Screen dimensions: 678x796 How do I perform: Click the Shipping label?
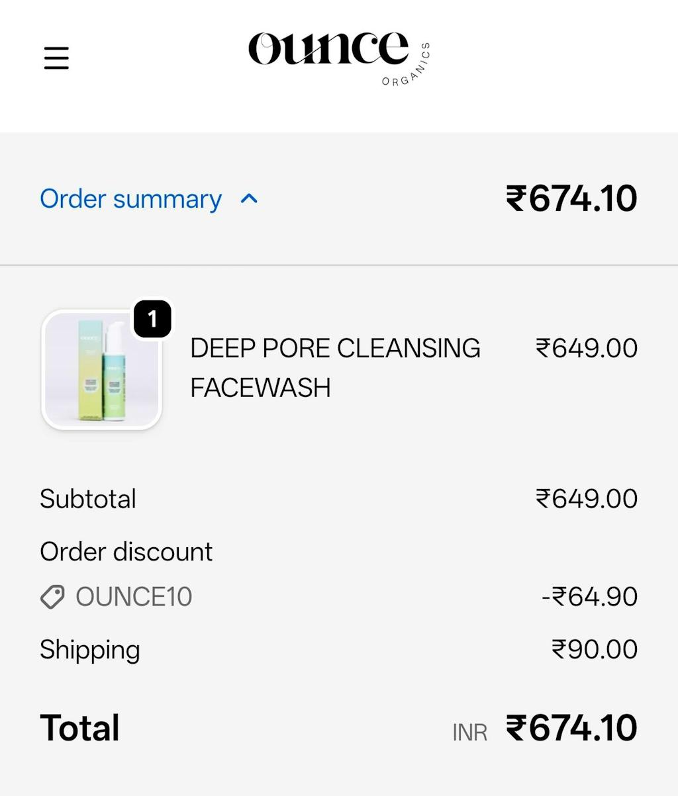90,650
